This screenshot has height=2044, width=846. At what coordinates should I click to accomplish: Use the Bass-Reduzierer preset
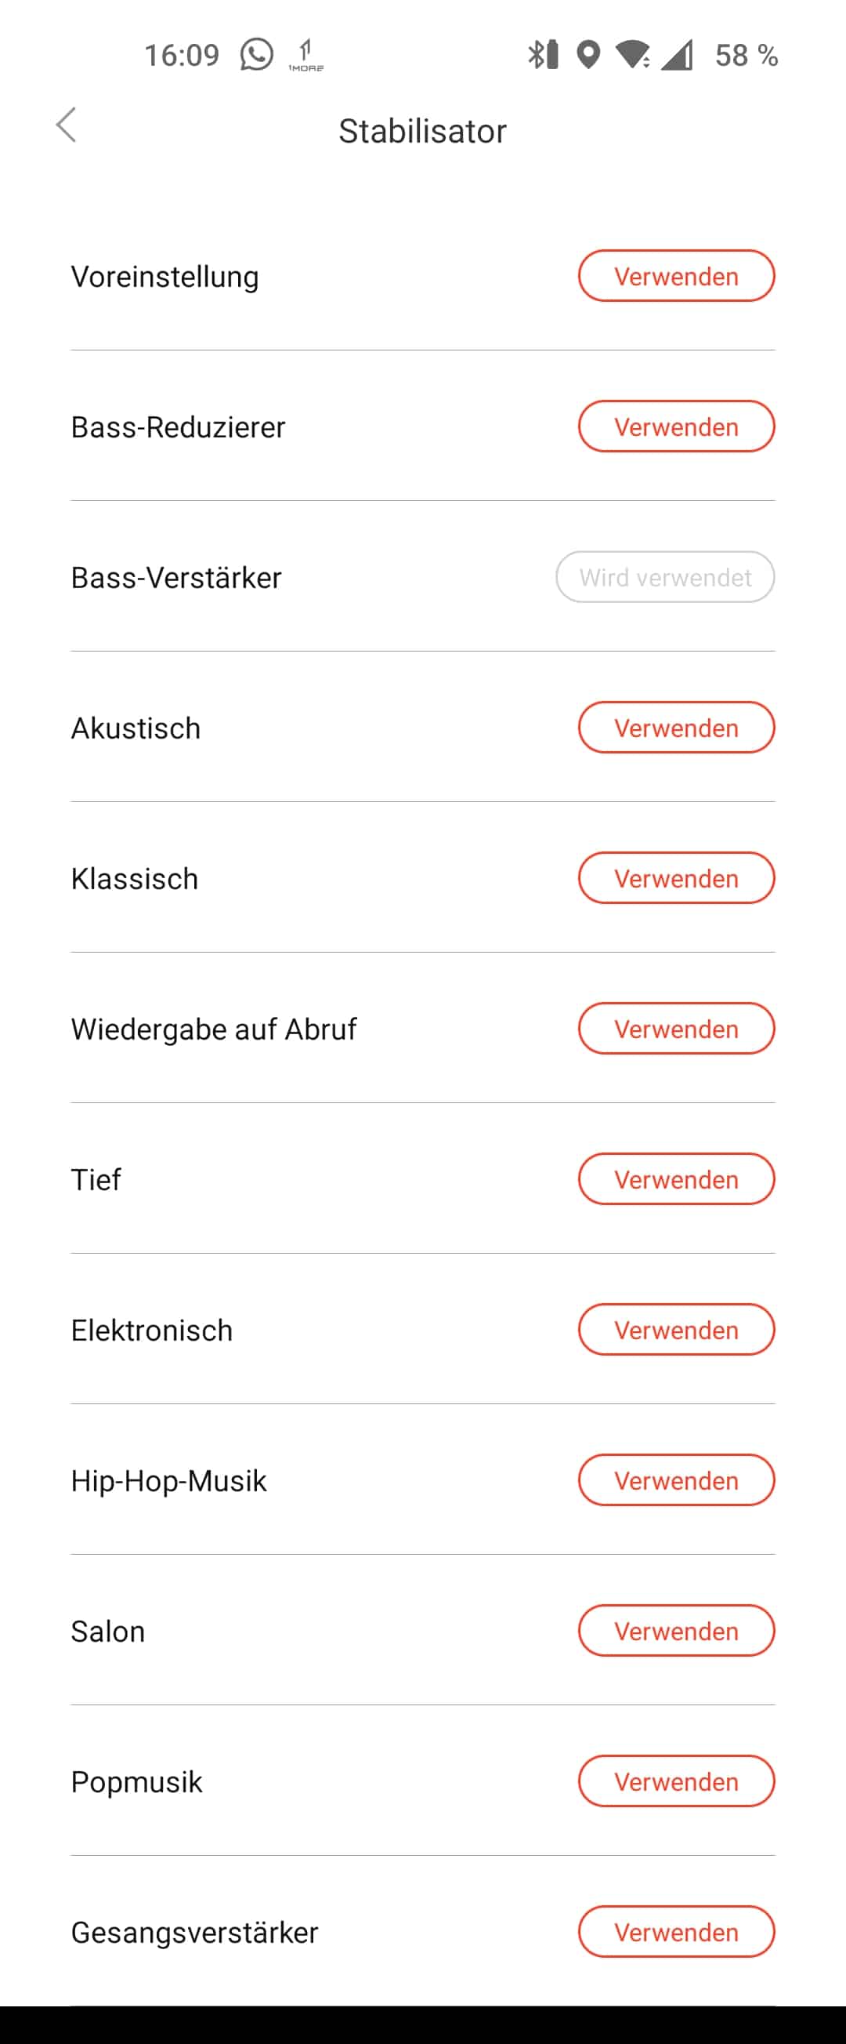[675, 427]
